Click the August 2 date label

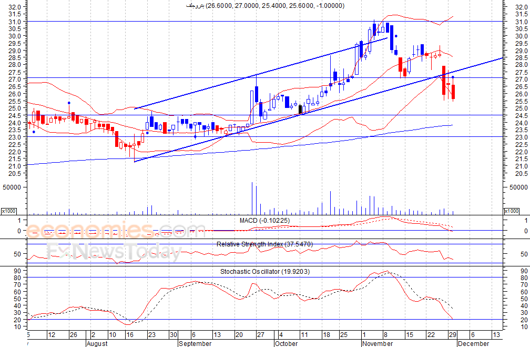(x=93, y=335)
